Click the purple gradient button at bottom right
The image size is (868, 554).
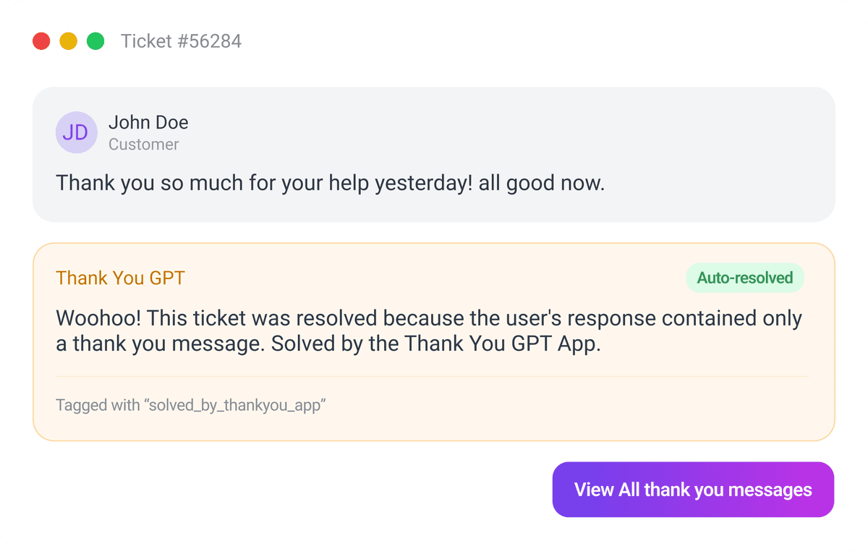point(692,490)
